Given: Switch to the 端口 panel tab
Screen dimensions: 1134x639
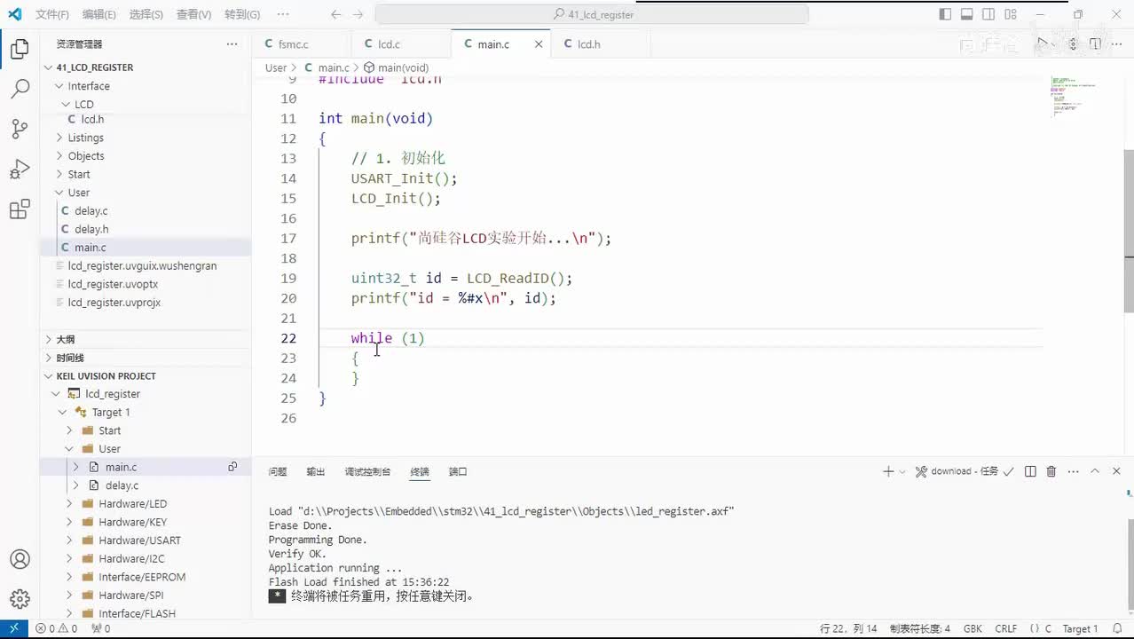Looking at the screenshot, I should (458, 471).
